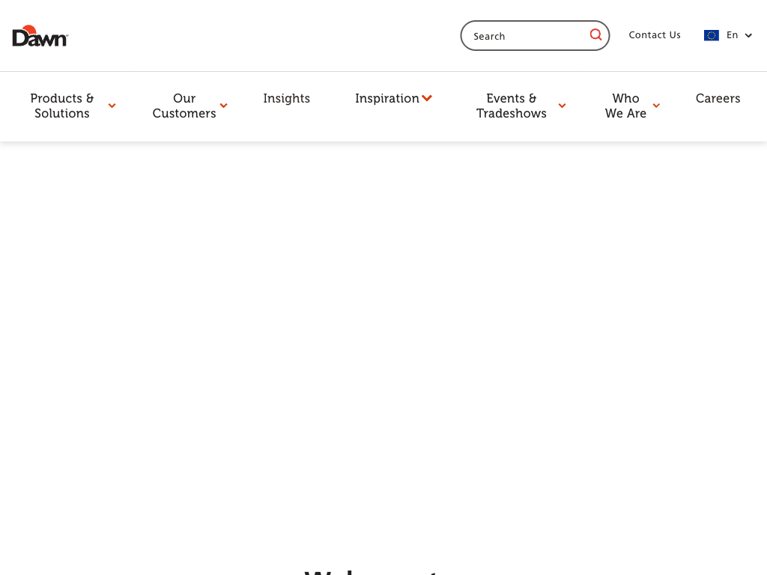Viewport: 767px width, 575px height.
Task: Open the Contact Us link
Action: 655,35
